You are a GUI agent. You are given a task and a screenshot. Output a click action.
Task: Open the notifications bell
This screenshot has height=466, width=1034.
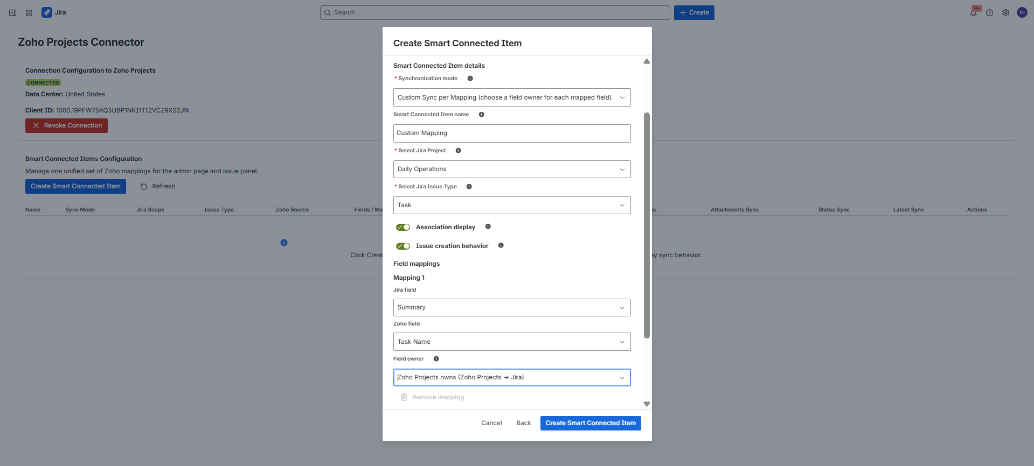point(973,13)
